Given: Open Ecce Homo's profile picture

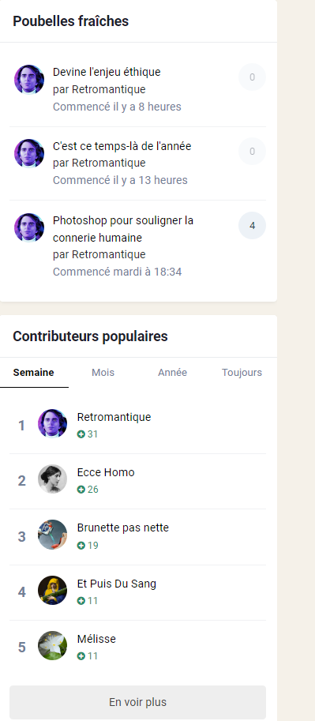Looking at the screenshot, I should click(52, 479).
